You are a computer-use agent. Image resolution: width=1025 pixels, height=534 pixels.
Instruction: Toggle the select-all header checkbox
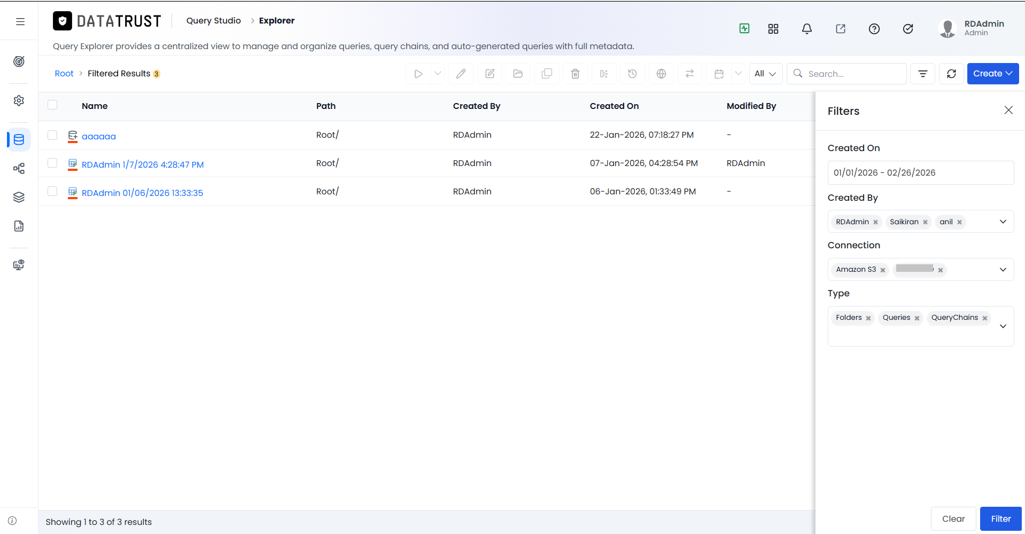coord(52,105)
